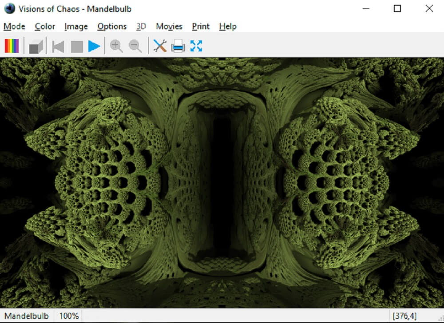Open the Mode menu
This screenshot has width=444, height=323.
14,27
